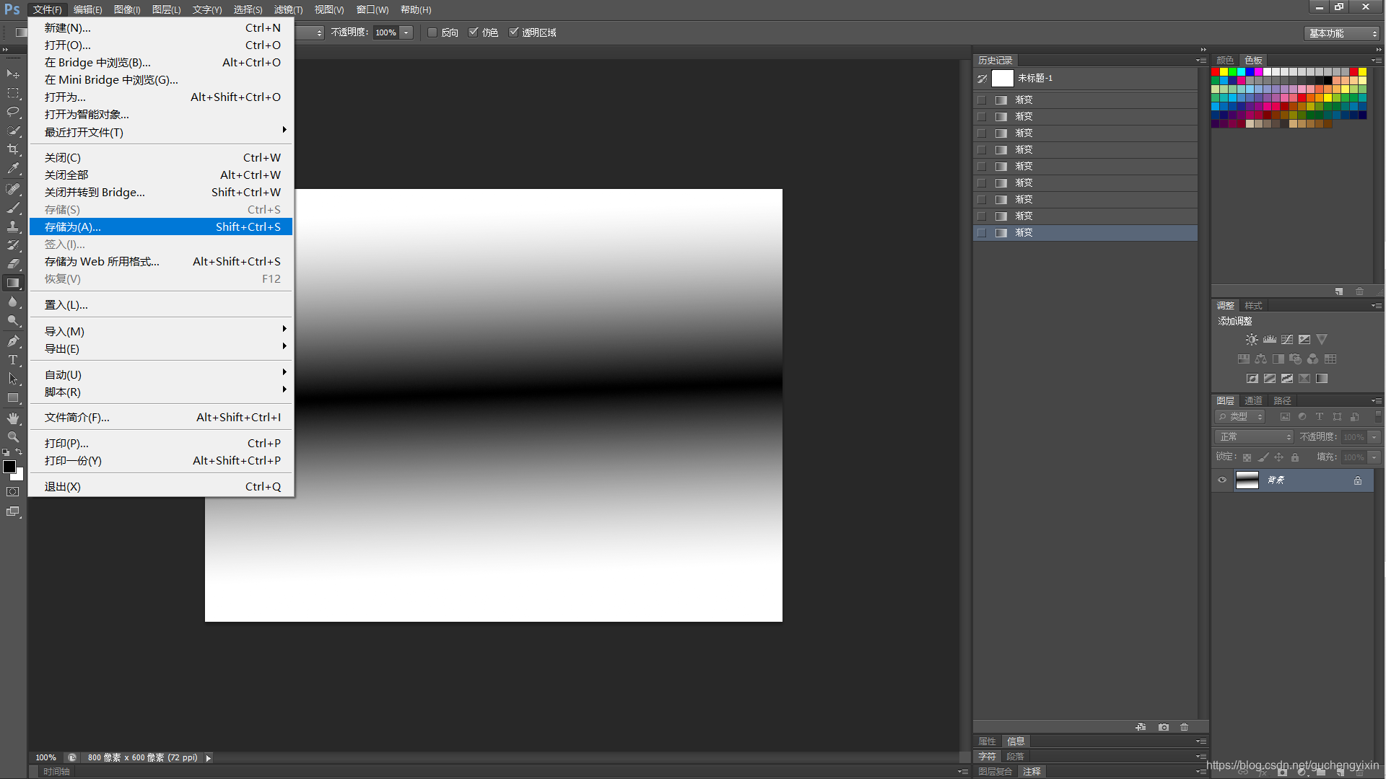Toggle lock transparent pixels in Layers panel
The image size is (1386, 779).
point(1247,457)
